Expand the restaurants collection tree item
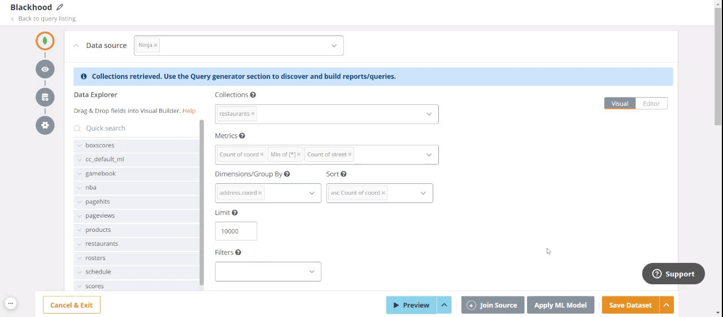 [x=80, y=244]
